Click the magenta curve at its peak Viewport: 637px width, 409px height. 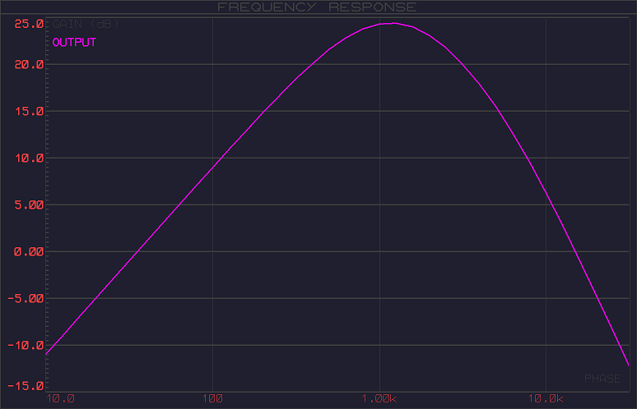click(393, 23)
